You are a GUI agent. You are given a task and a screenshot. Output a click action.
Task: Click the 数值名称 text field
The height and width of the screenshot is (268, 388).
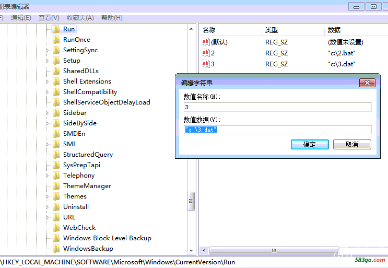click(x=277, y=107)
